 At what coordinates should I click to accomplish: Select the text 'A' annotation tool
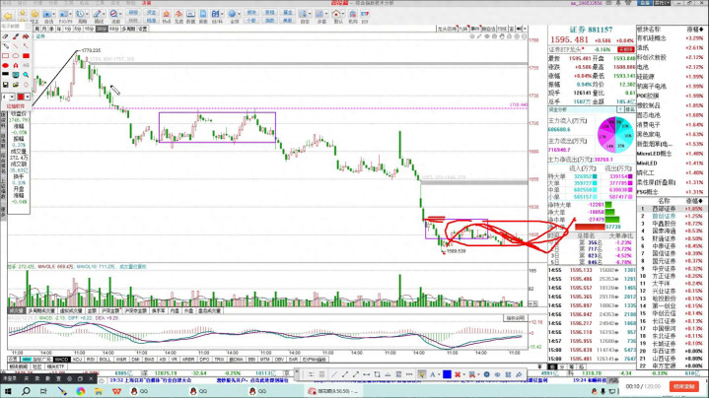16,65
